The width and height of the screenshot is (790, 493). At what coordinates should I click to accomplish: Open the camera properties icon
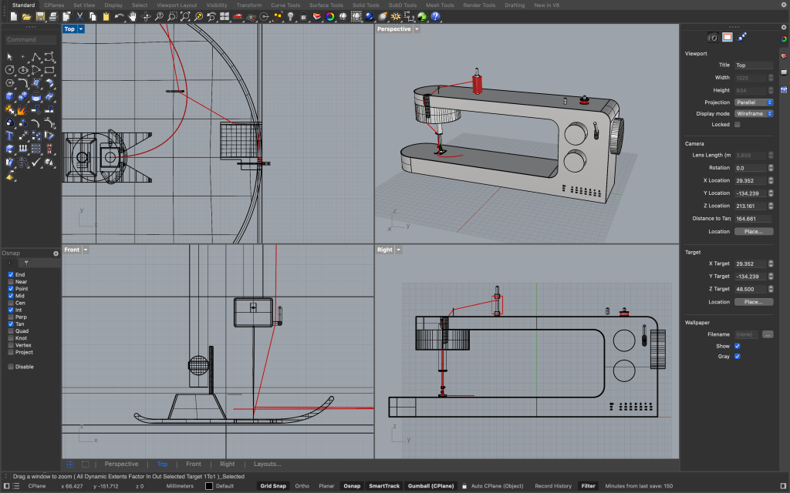713,37
